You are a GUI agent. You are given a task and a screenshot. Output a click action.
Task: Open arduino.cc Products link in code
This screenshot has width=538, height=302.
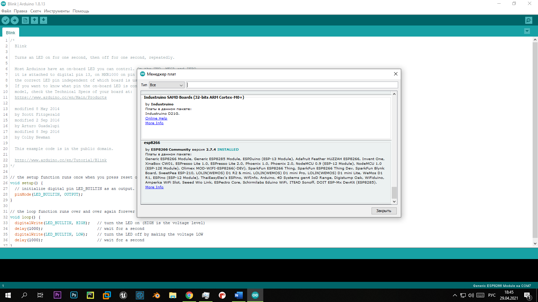[x=61, y=97]
